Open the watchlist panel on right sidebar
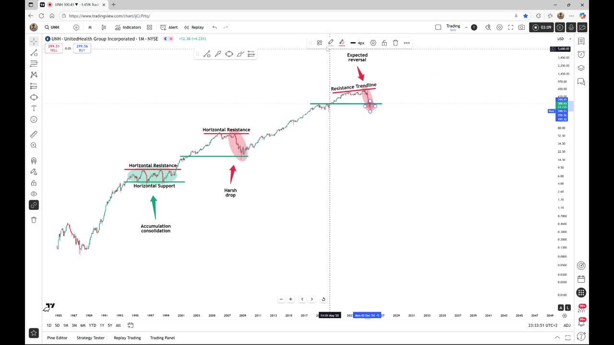This screenshot has width=614, height=345. 581,42
